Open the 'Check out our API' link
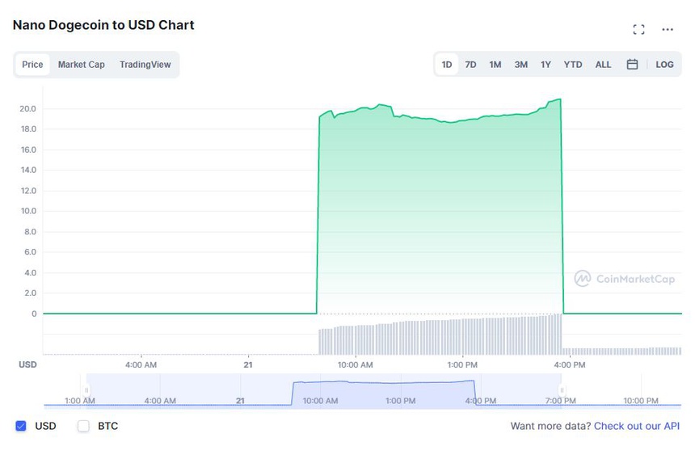Screen dimensions: 695x459 click(637, 426)
